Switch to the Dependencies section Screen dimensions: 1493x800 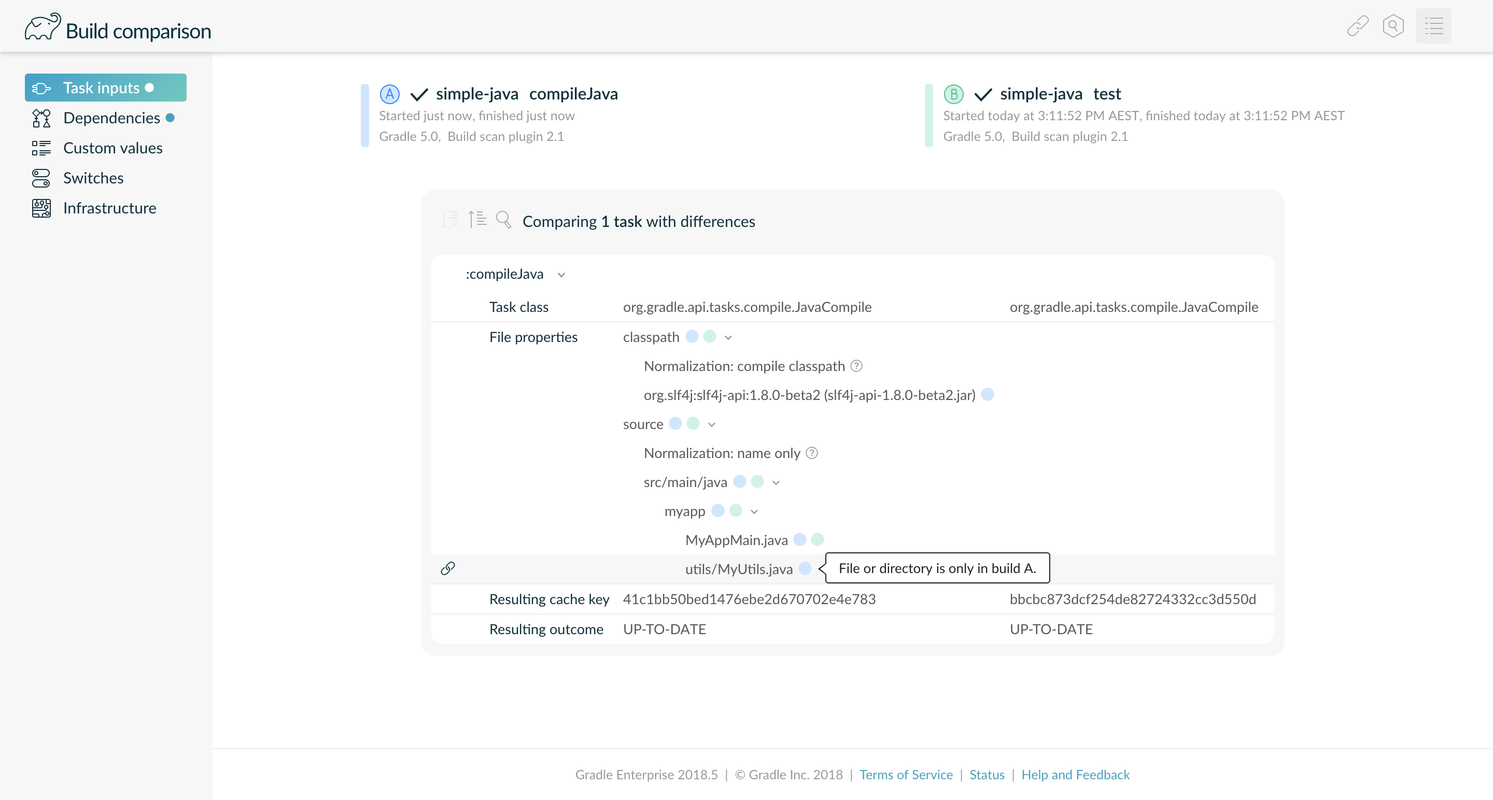[111, 118]
